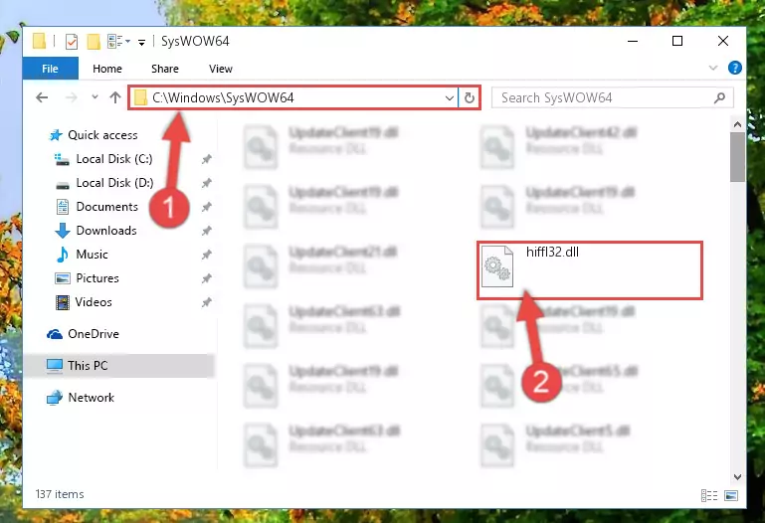Click the Properties quick access toolbar icon
The width and height of the screenshot is (765, 523).
pyautogui.click(x=72, y=42)
